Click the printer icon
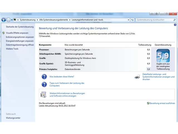178x134 pixels. point(137,77)
